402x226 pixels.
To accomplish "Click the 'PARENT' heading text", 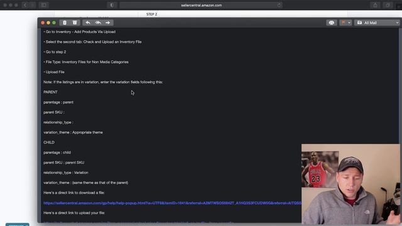I will click(x=50, y=92).
